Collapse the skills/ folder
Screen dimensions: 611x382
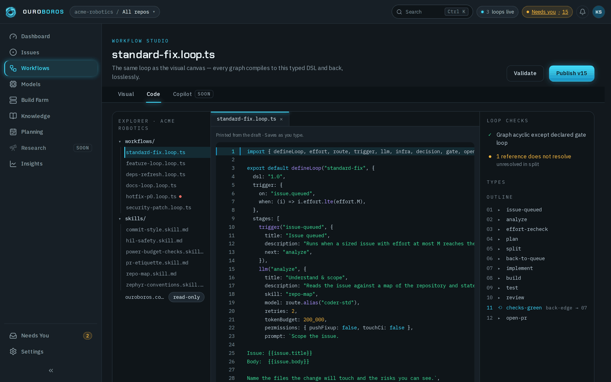[x=120, y=219]
